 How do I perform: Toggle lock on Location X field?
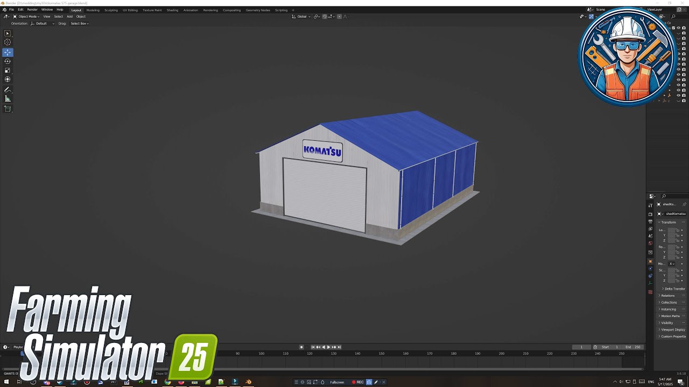point(677,230)
